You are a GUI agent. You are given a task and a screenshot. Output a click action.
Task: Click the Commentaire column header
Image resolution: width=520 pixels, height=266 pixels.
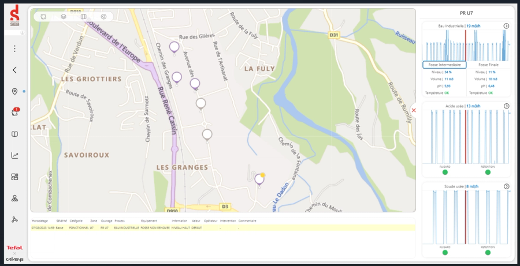247,221
